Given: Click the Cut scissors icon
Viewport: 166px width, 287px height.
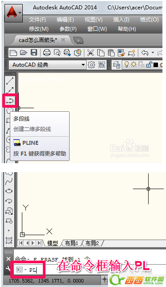Looking at the screenshot, I should click(x=91, y=53).
